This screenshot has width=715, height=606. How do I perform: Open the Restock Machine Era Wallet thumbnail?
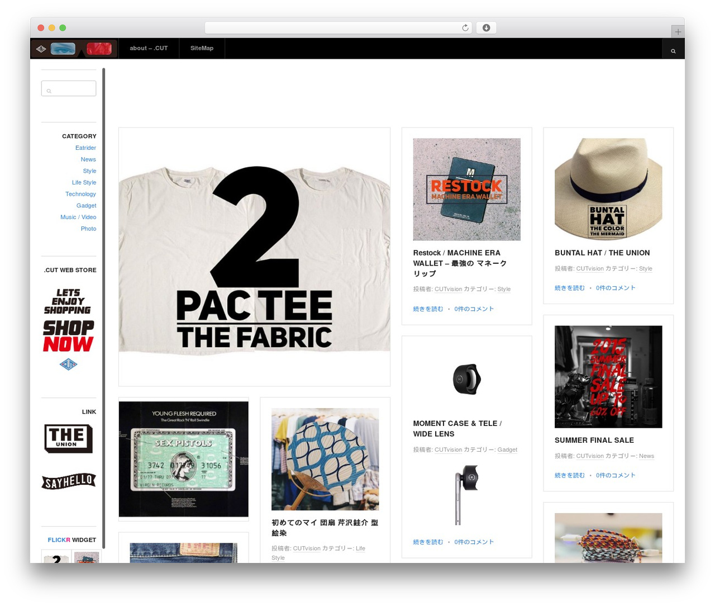(x=466, y=190)
